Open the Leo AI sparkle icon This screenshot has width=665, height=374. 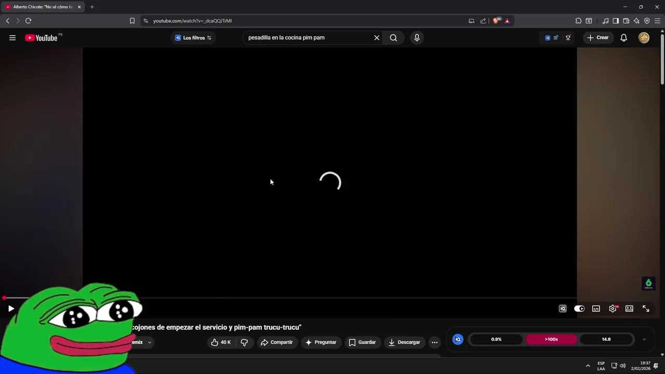[636, 21]
